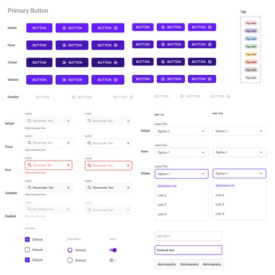Click the search icon in Focus input without help text
Viewport: 275px width, 275px height.
(89, 143)
